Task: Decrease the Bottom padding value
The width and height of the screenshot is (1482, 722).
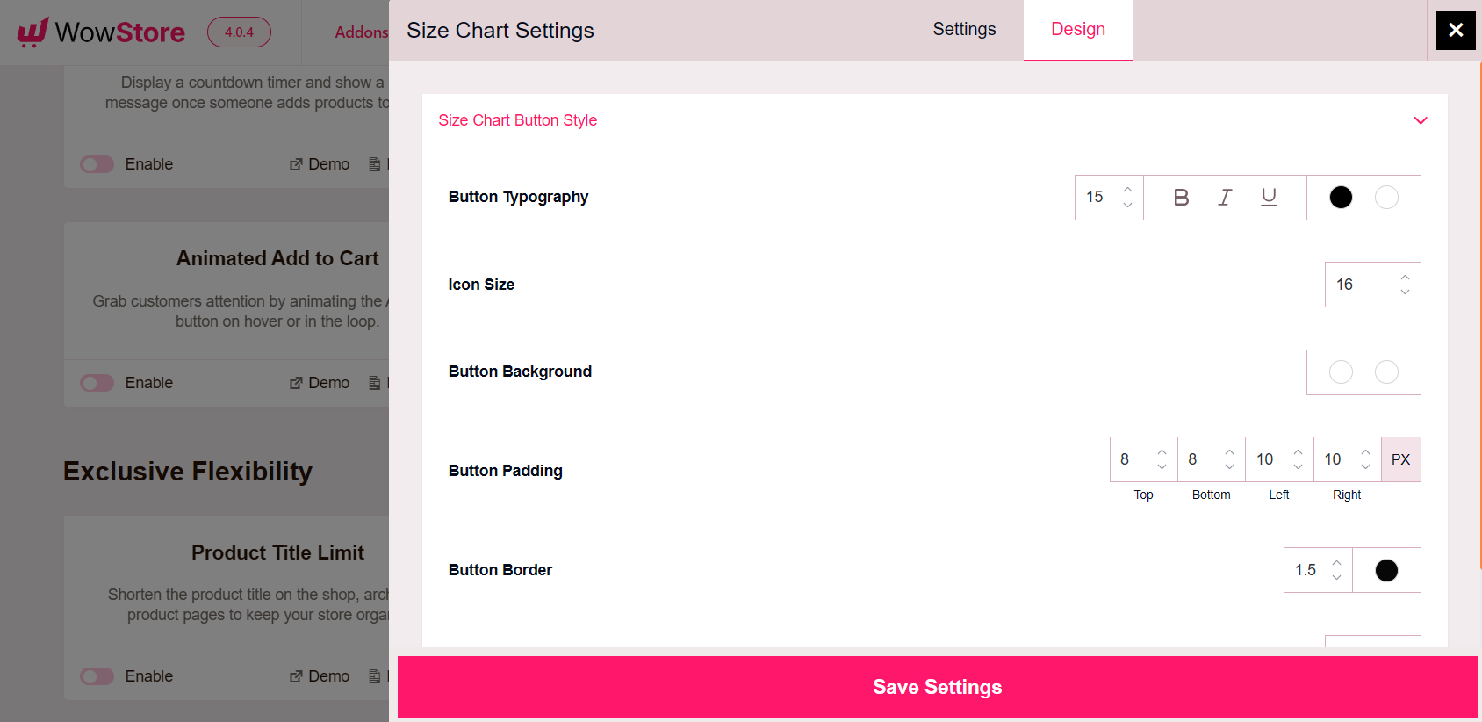Action: coord(1229,466)
